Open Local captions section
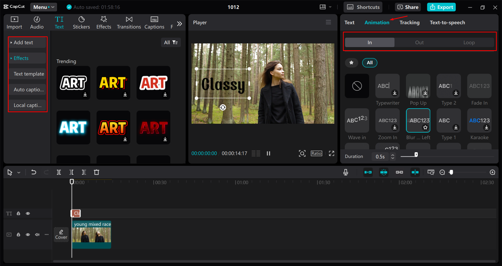The image size is (502, 266). coord(27,105)
